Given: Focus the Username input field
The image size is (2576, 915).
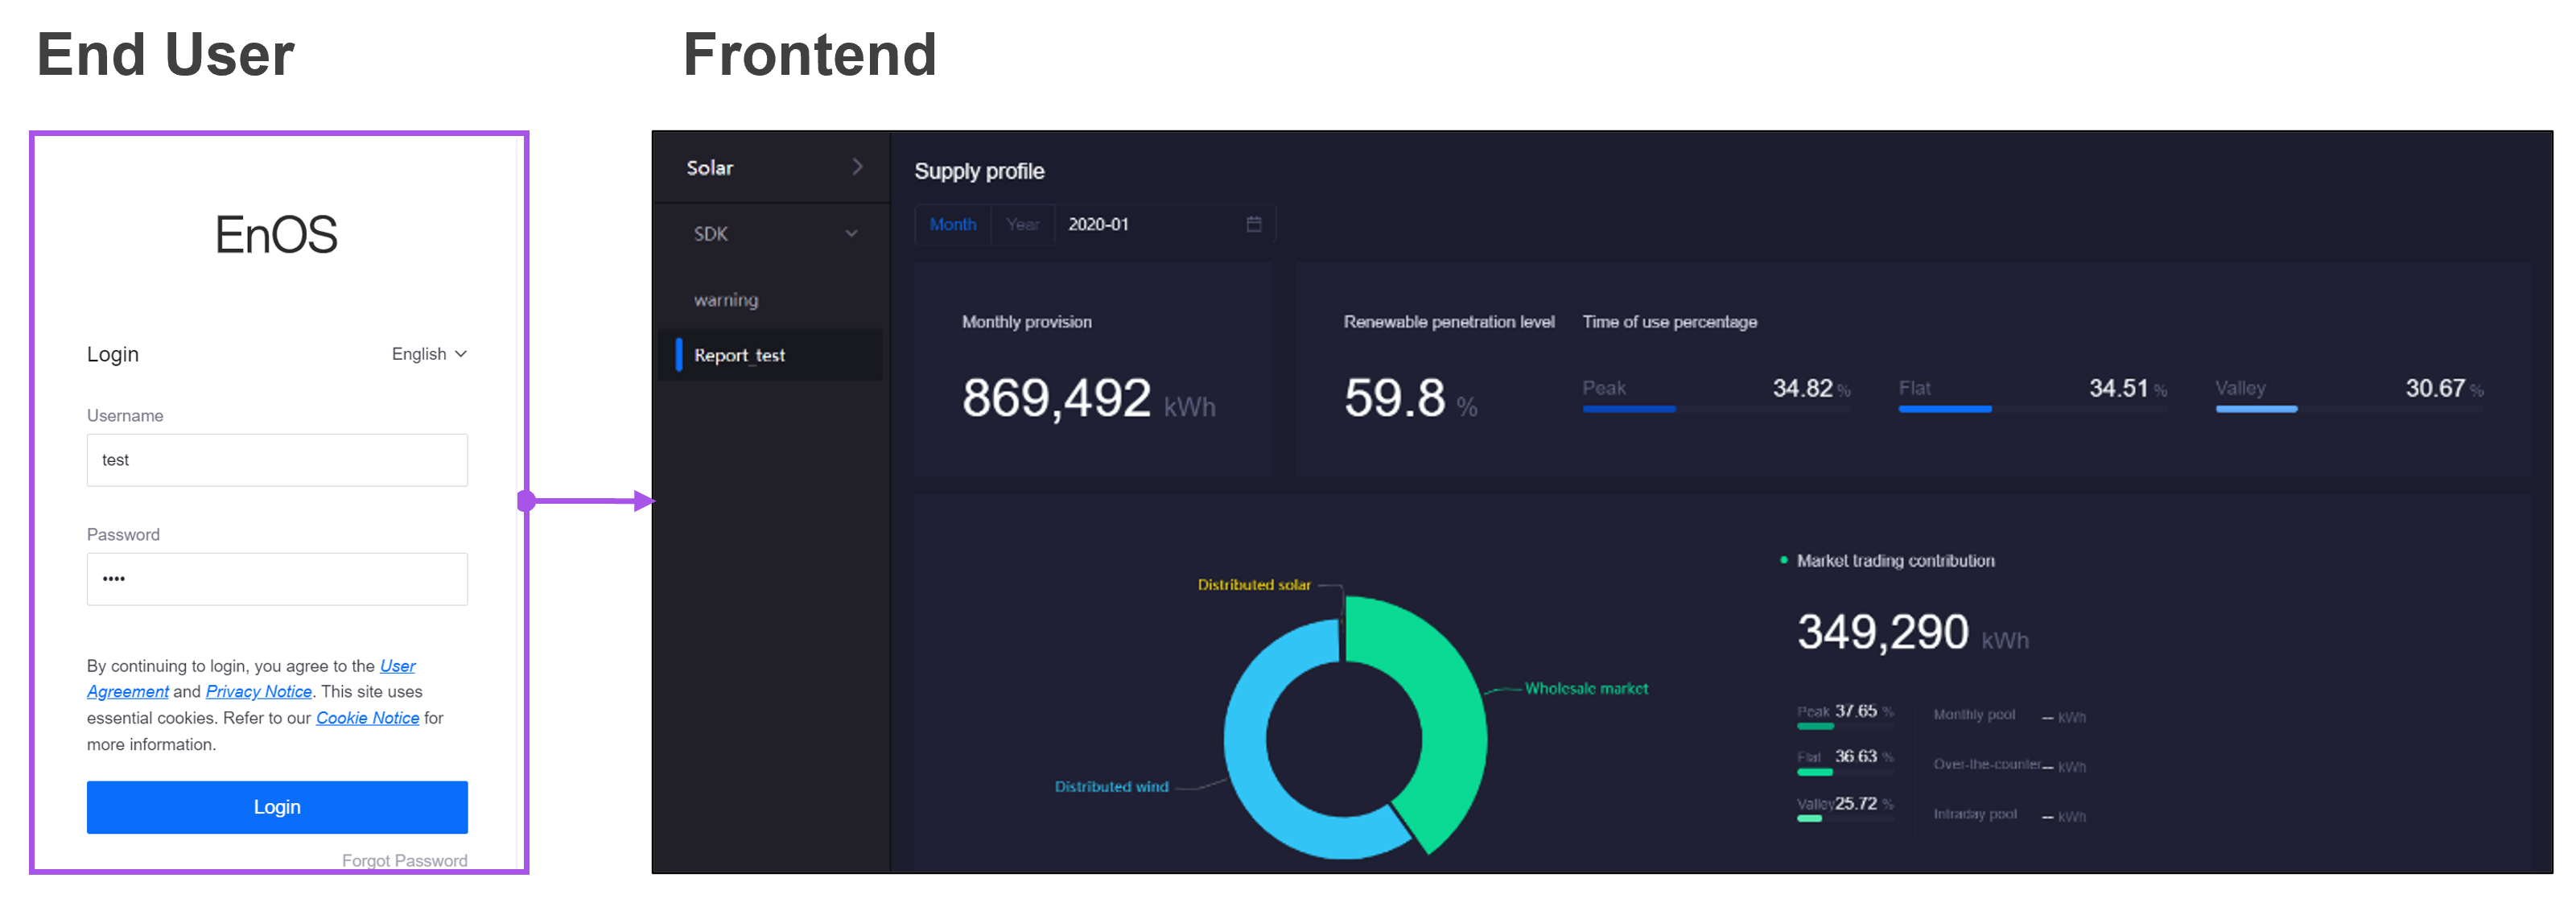Looking at the screenshot, I should coord(277,460).
